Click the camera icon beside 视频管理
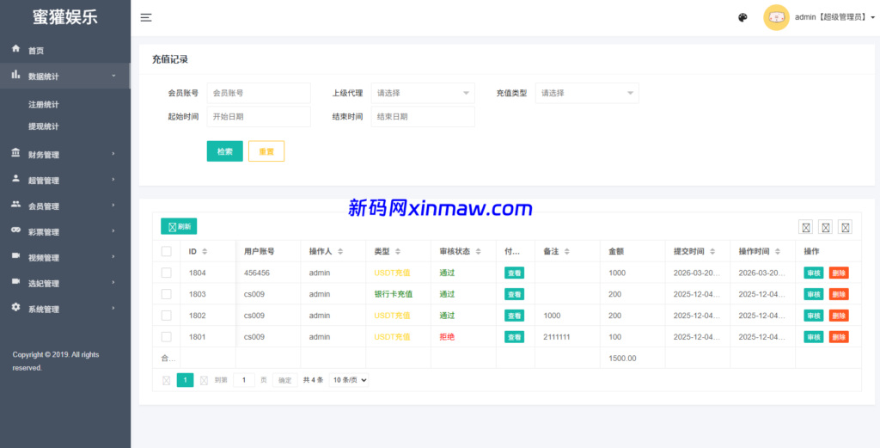This screenshot has height=448, width=880. 15,256
